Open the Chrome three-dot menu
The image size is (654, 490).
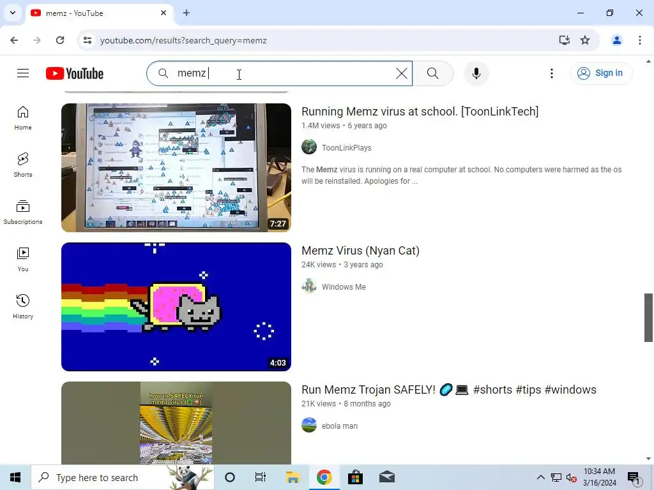pyautogui.click(x=640, y=40)
